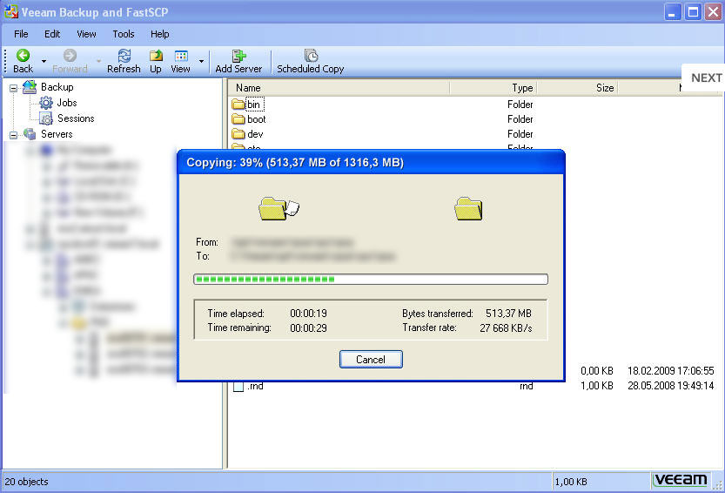Click the '20 objects' status bar text
This screenshot has height=493, width=725.
[x=26, y=482]
